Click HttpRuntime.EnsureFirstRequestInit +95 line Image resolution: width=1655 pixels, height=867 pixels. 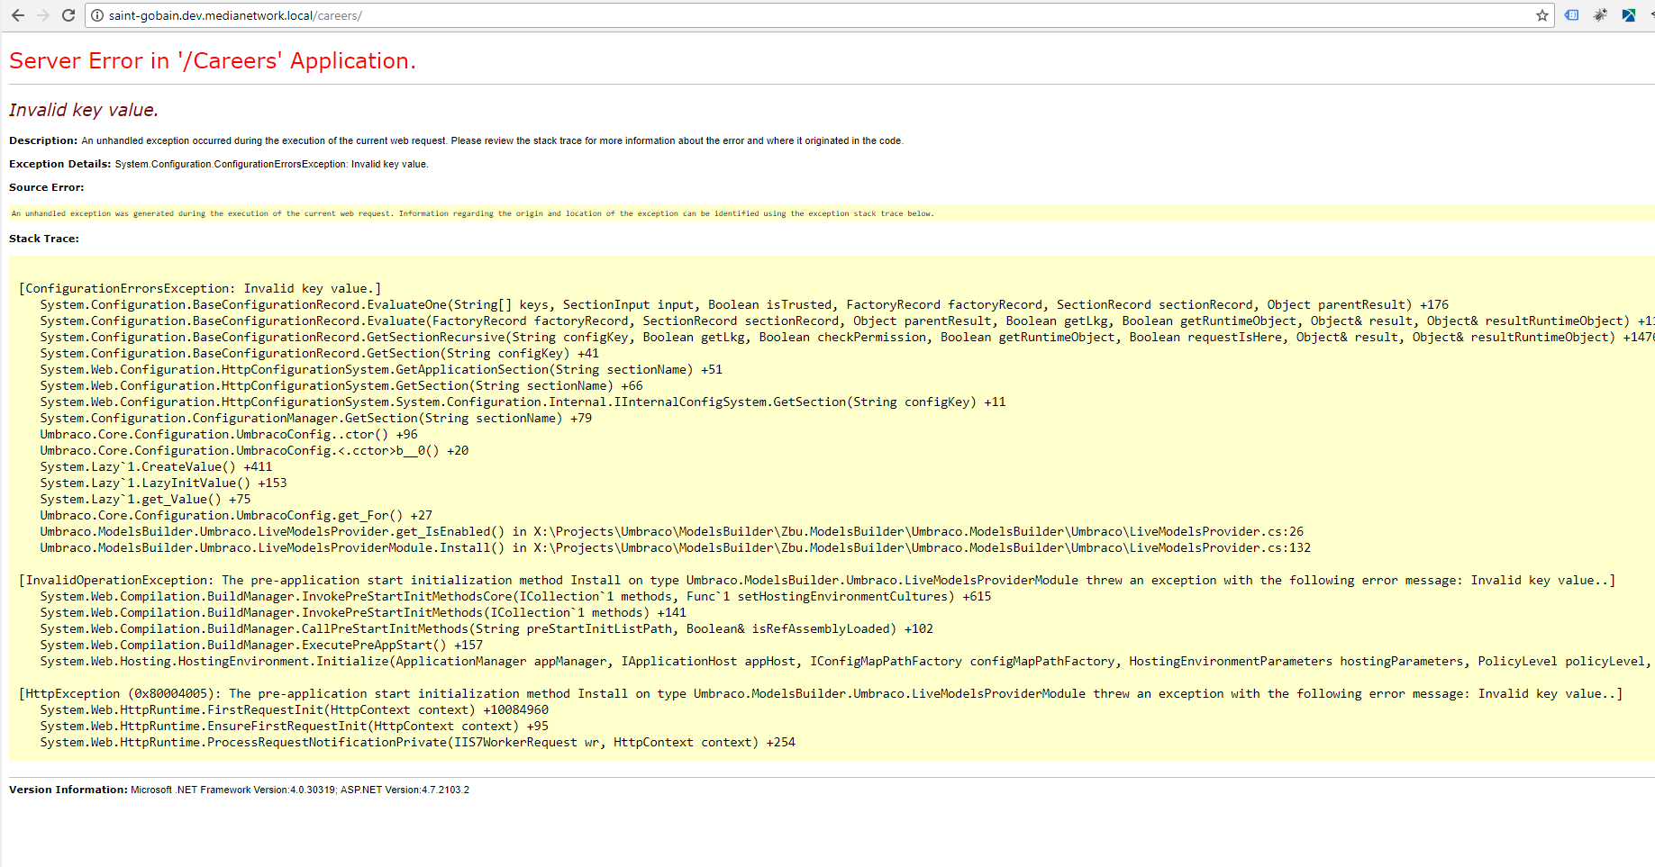pyautogui.click(x=294, y=726)
